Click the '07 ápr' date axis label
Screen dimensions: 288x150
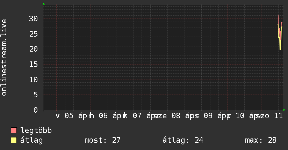[144, 116]
